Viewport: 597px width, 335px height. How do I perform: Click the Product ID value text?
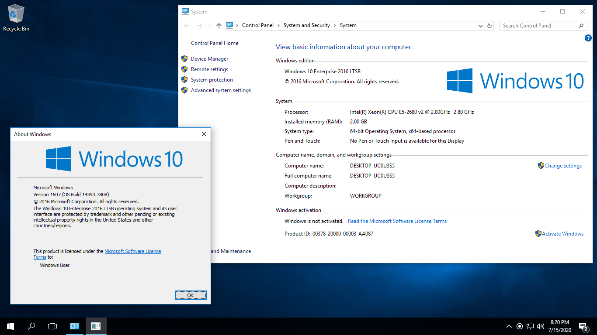pyautogui.click(x=343, y=234)
